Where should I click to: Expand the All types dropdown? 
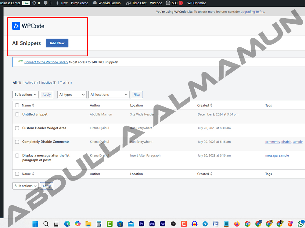tap(72, 95)
